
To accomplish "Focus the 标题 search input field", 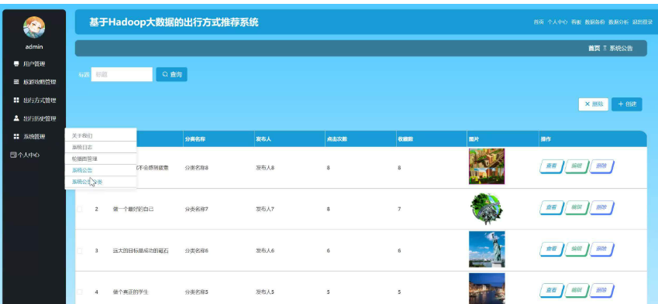I will [x=122, y=74].
